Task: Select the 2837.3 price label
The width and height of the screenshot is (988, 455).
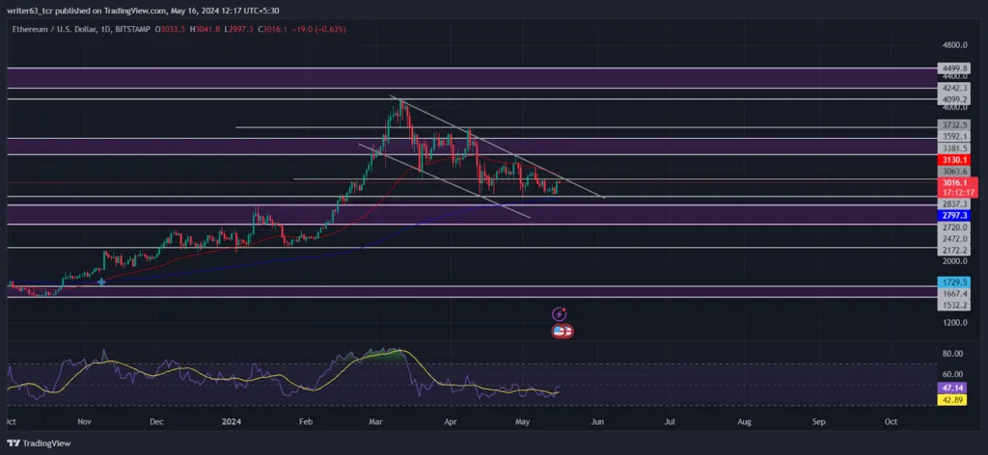Action: point(952,204)
